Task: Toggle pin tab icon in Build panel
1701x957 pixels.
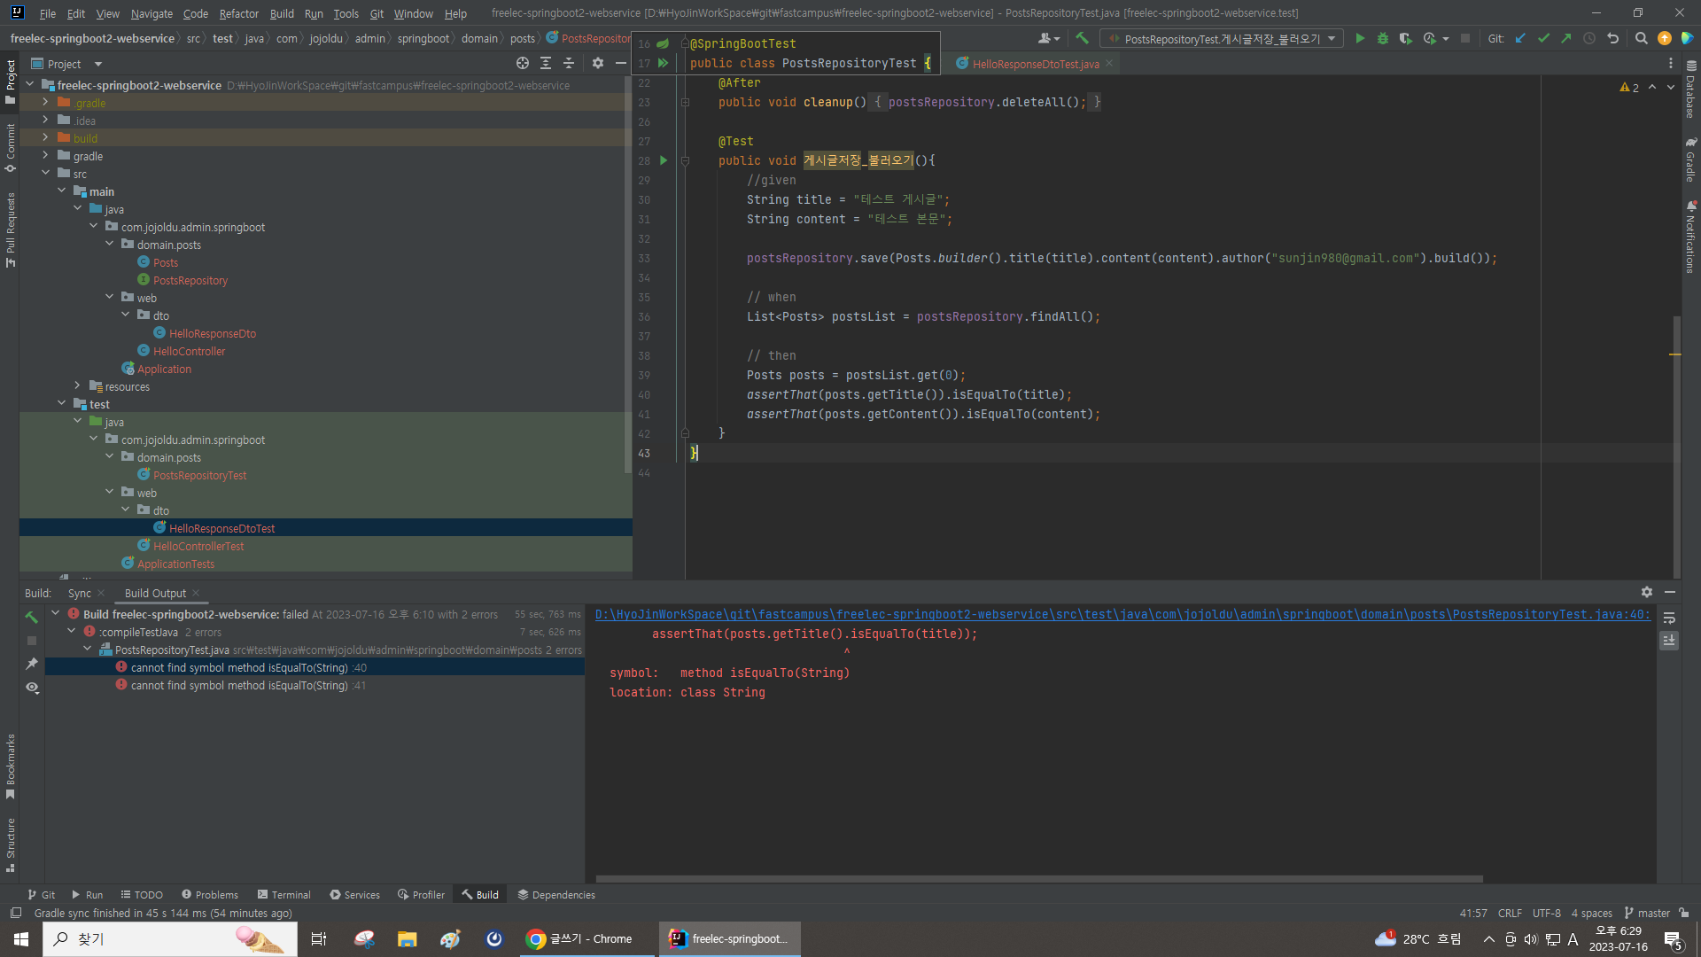Action: point(32,664)
